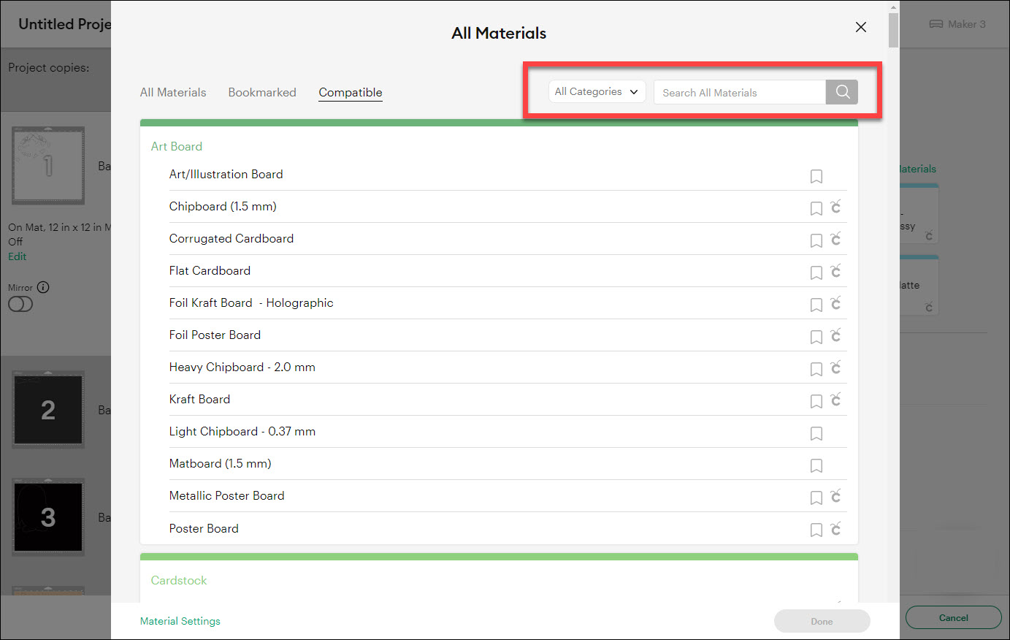Open the All Categories dropdown
This screenshot has height=640, width=1010.
coord(597,92)
